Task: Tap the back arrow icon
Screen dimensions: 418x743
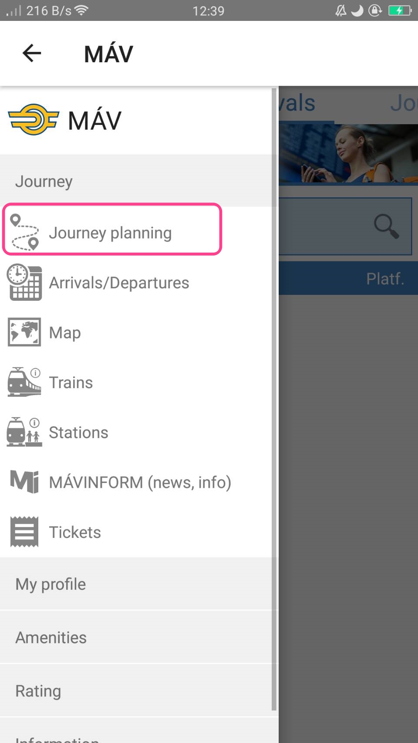Action: pyautogui.click(x=32, y=53)
